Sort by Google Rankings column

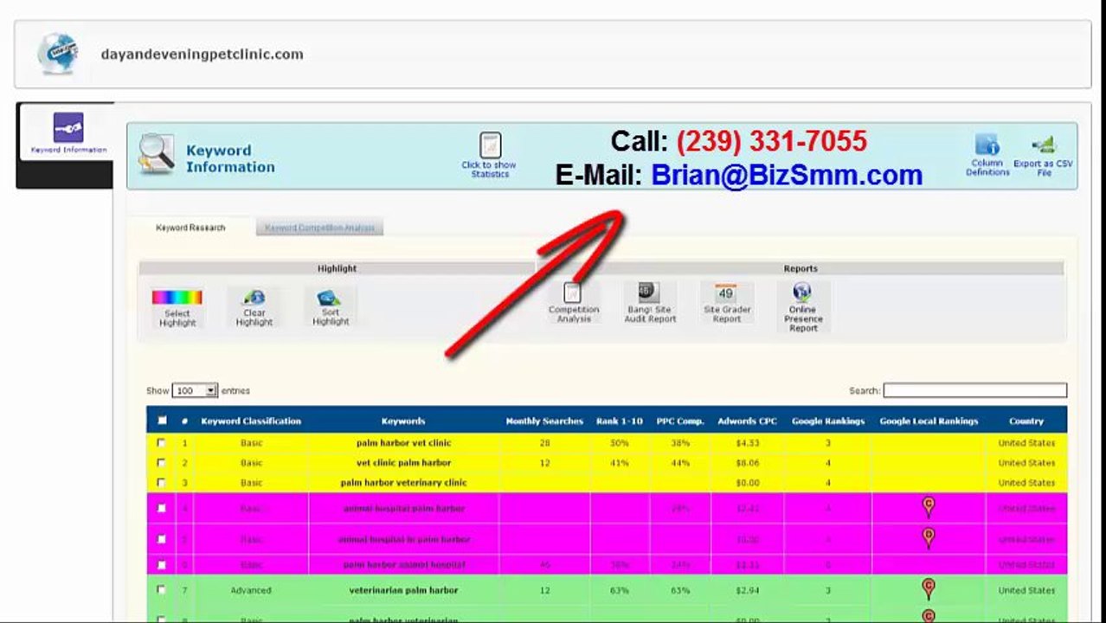828,421
